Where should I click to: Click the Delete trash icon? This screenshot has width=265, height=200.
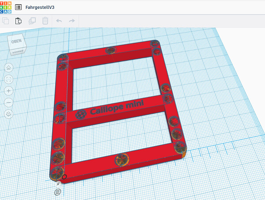click(x=45, y=21)
